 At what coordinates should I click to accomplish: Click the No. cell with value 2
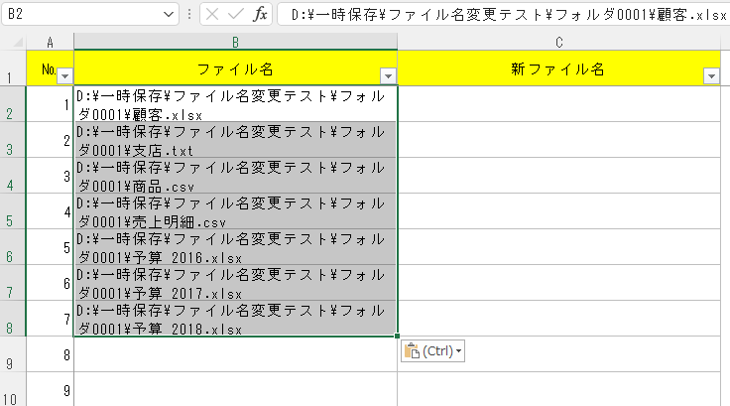click(x=51, y=140)
